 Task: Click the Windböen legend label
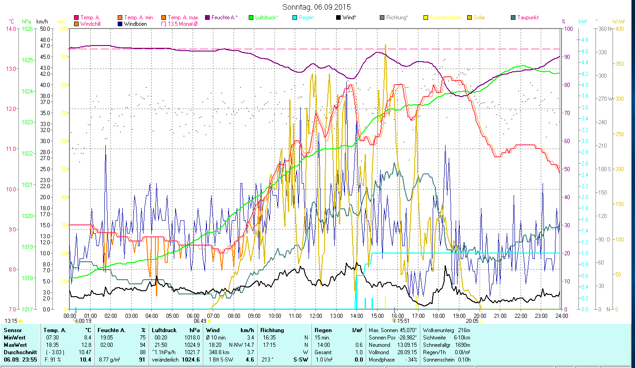(136, 23)
